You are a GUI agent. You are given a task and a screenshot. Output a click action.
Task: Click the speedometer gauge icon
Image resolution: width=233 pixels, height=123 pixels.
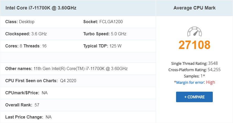tap(194, 31)
